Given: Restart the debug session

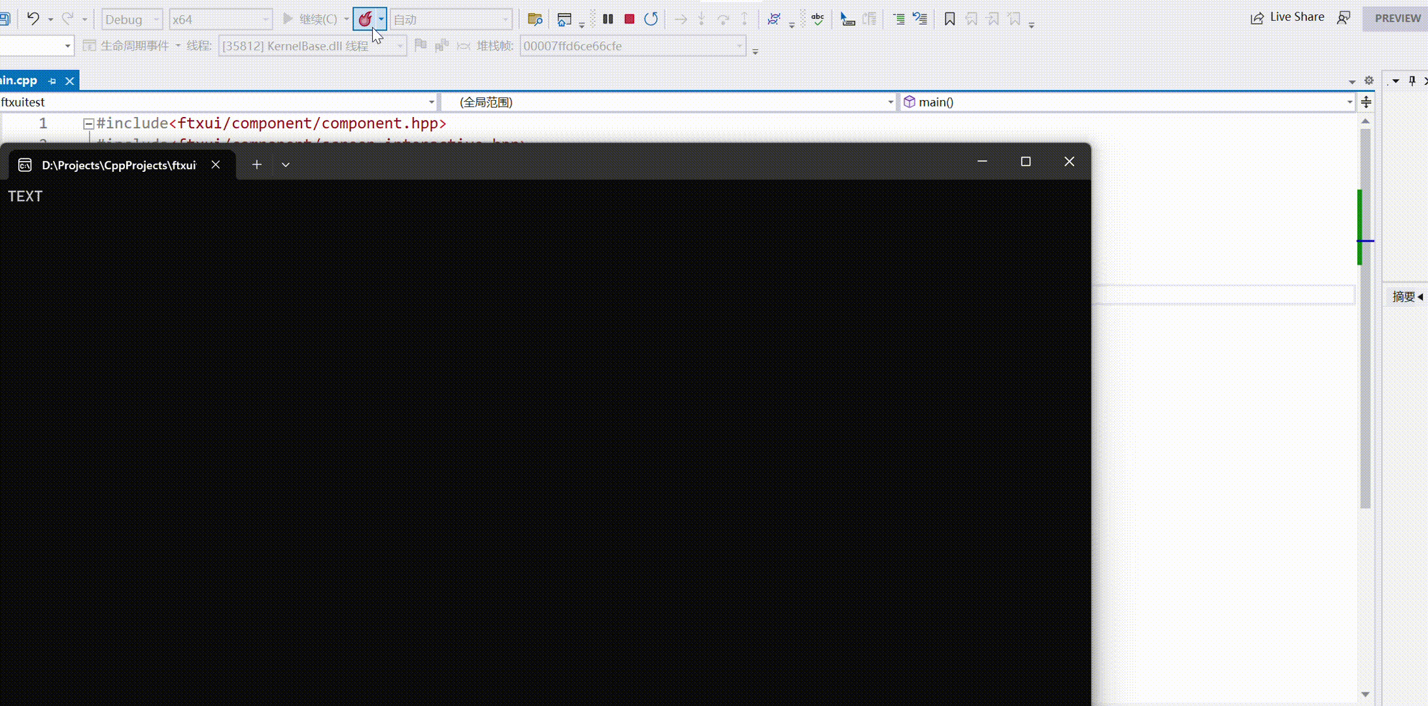Looking at the screenshot, I should click(x=651, y=19).
